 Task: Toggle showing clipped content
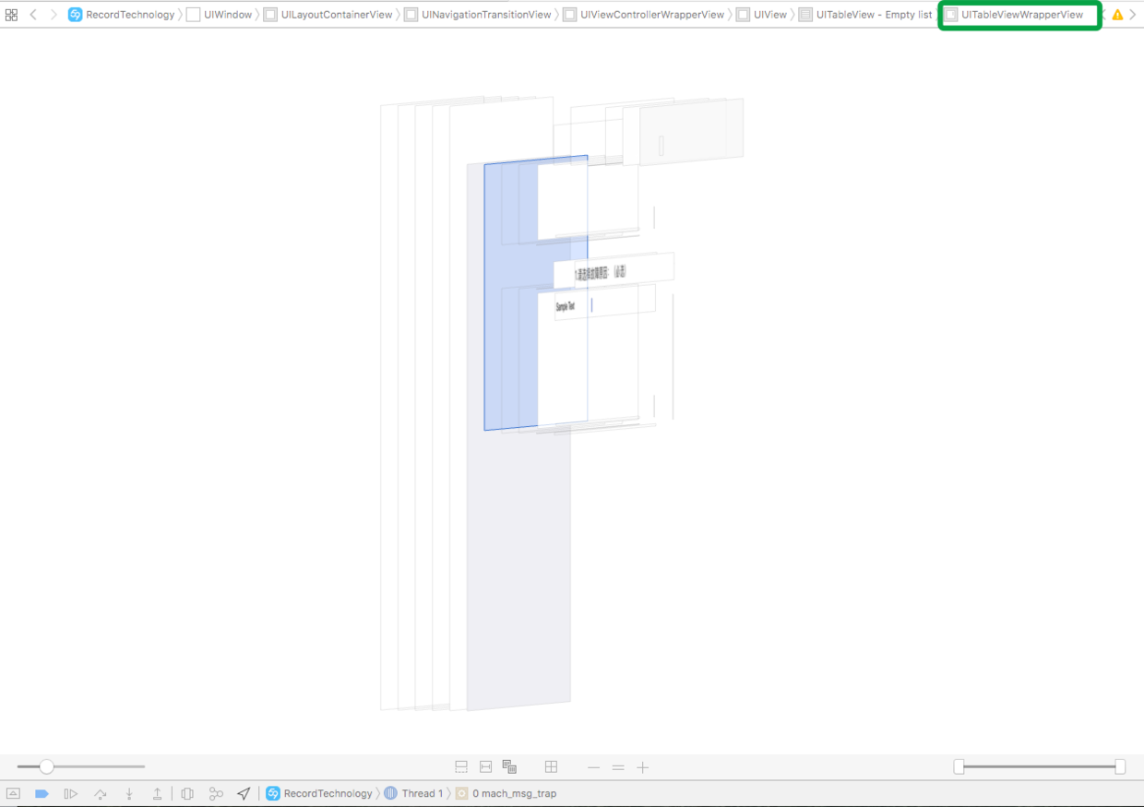tap(460, 766)
